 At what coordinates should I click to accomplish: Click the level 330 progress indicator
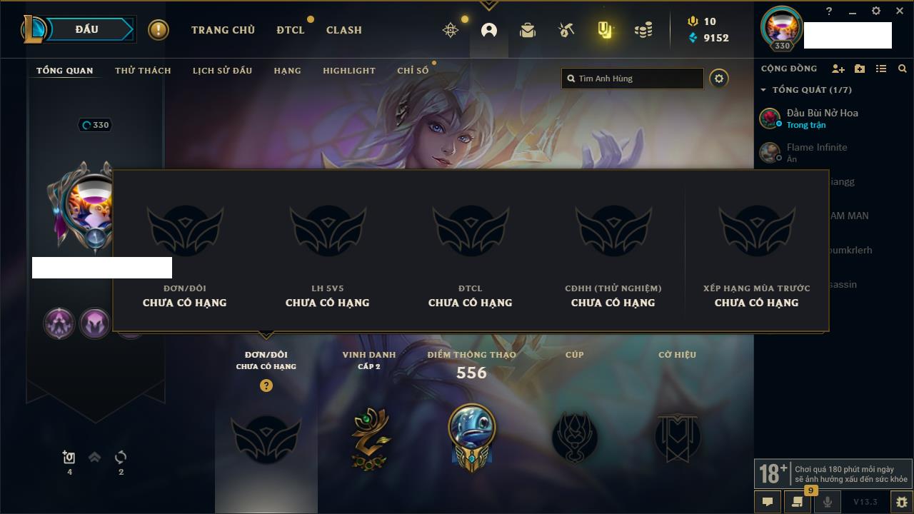pos(95,125)
